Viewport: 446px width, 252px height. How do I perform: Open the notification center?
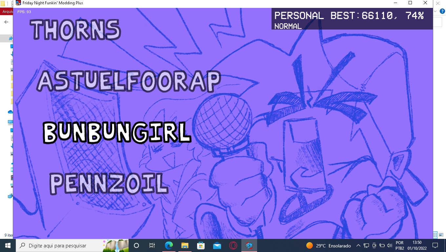tap(435, 245)
